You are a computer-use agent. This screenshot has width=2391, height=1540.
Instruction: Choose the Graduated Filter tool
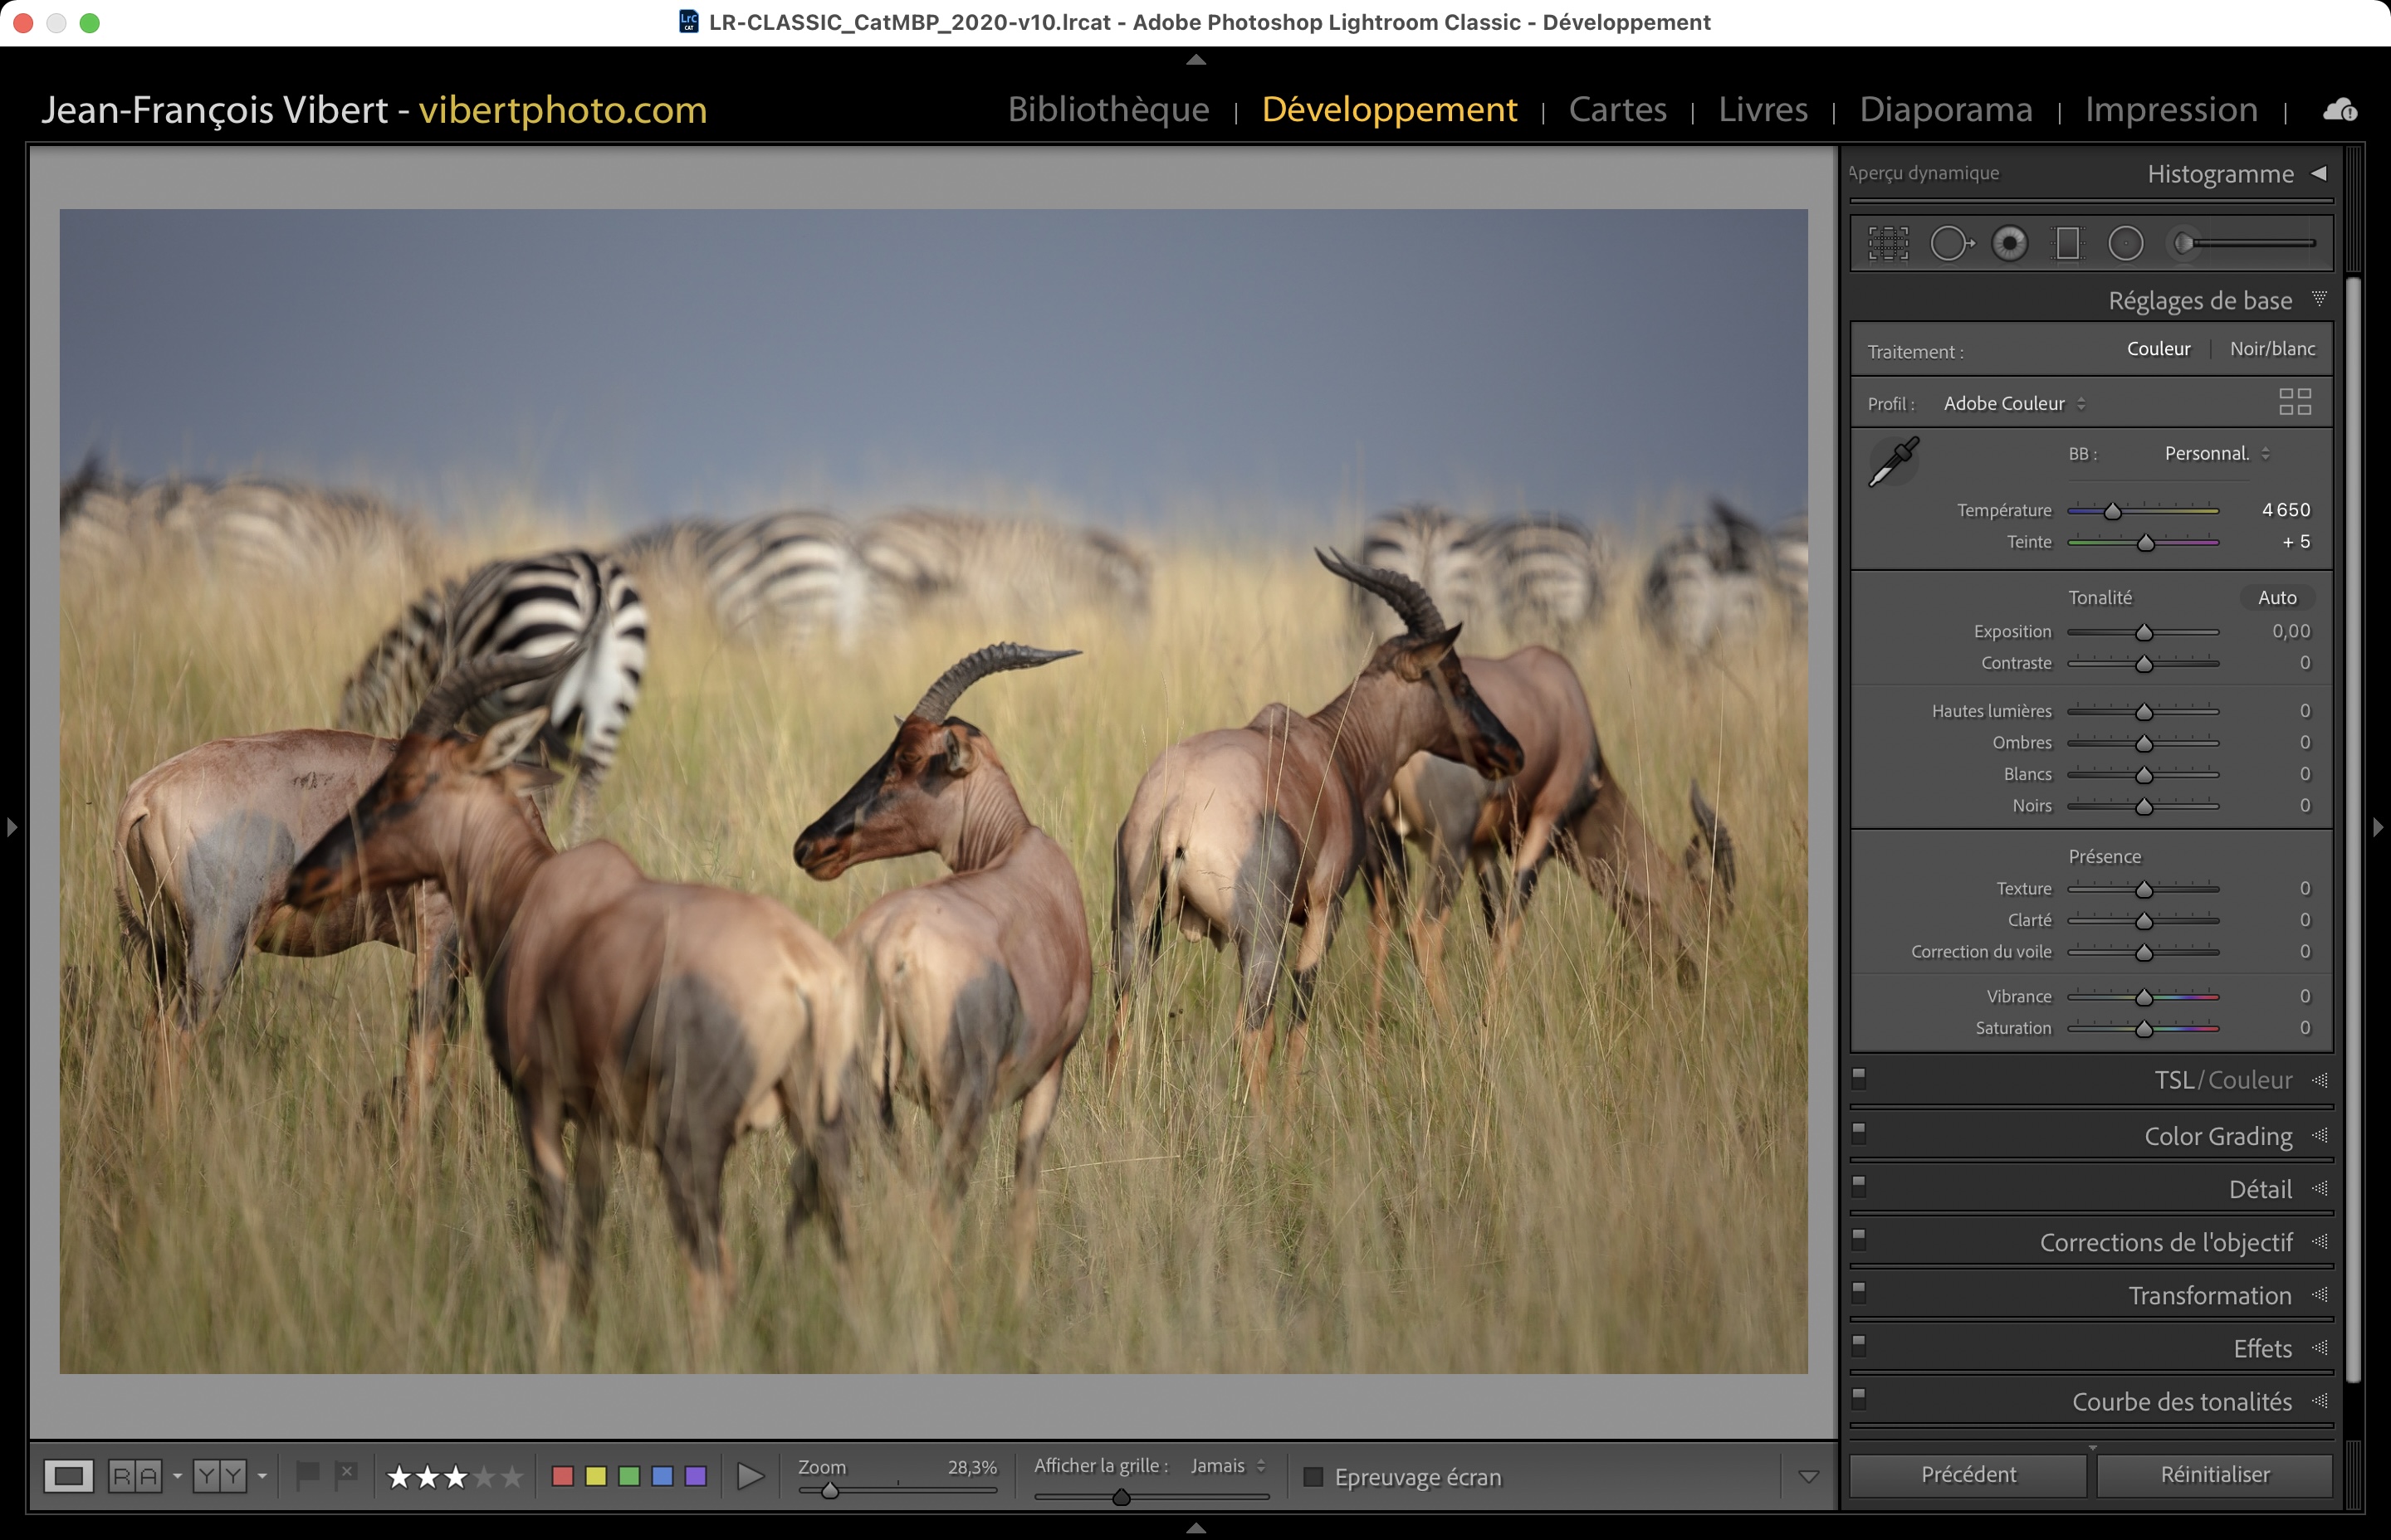point(2067,243)
